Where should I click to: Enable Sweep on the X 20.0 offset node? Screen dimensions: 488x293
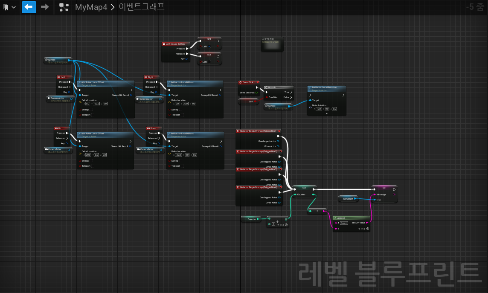(x=91, y=161)
